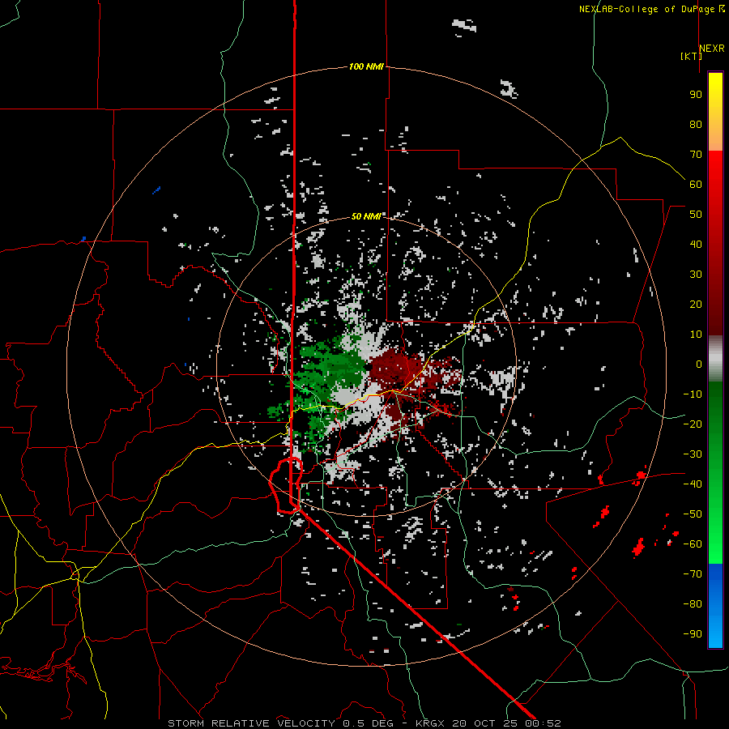Select the -90 value on the velocity scale
Viewport: 729px width, 729px height.
coord(693,634)
